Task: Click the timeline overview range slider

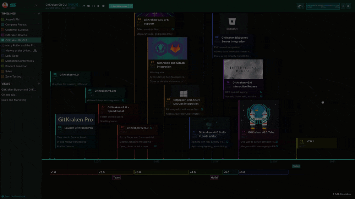Action: pyautogui.click(x=323, y=6)
